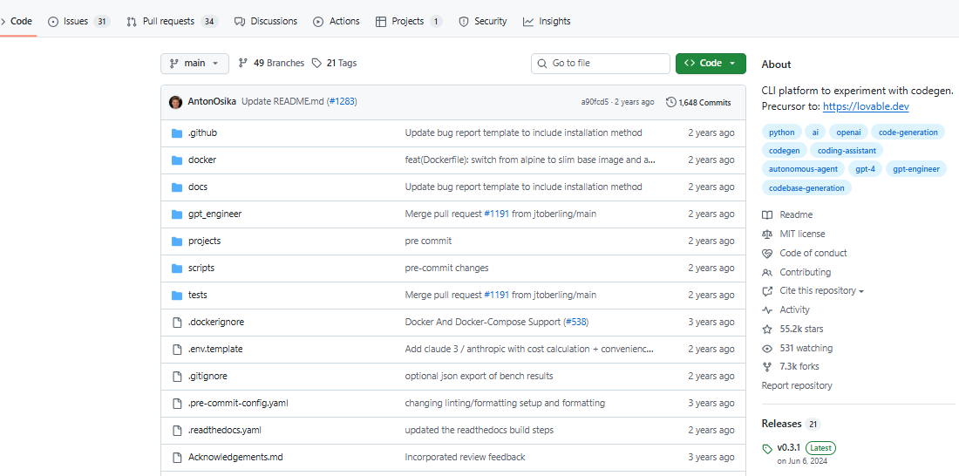959x476 pixels.
Task: Select the Code tab
Action: coord(17,22)
